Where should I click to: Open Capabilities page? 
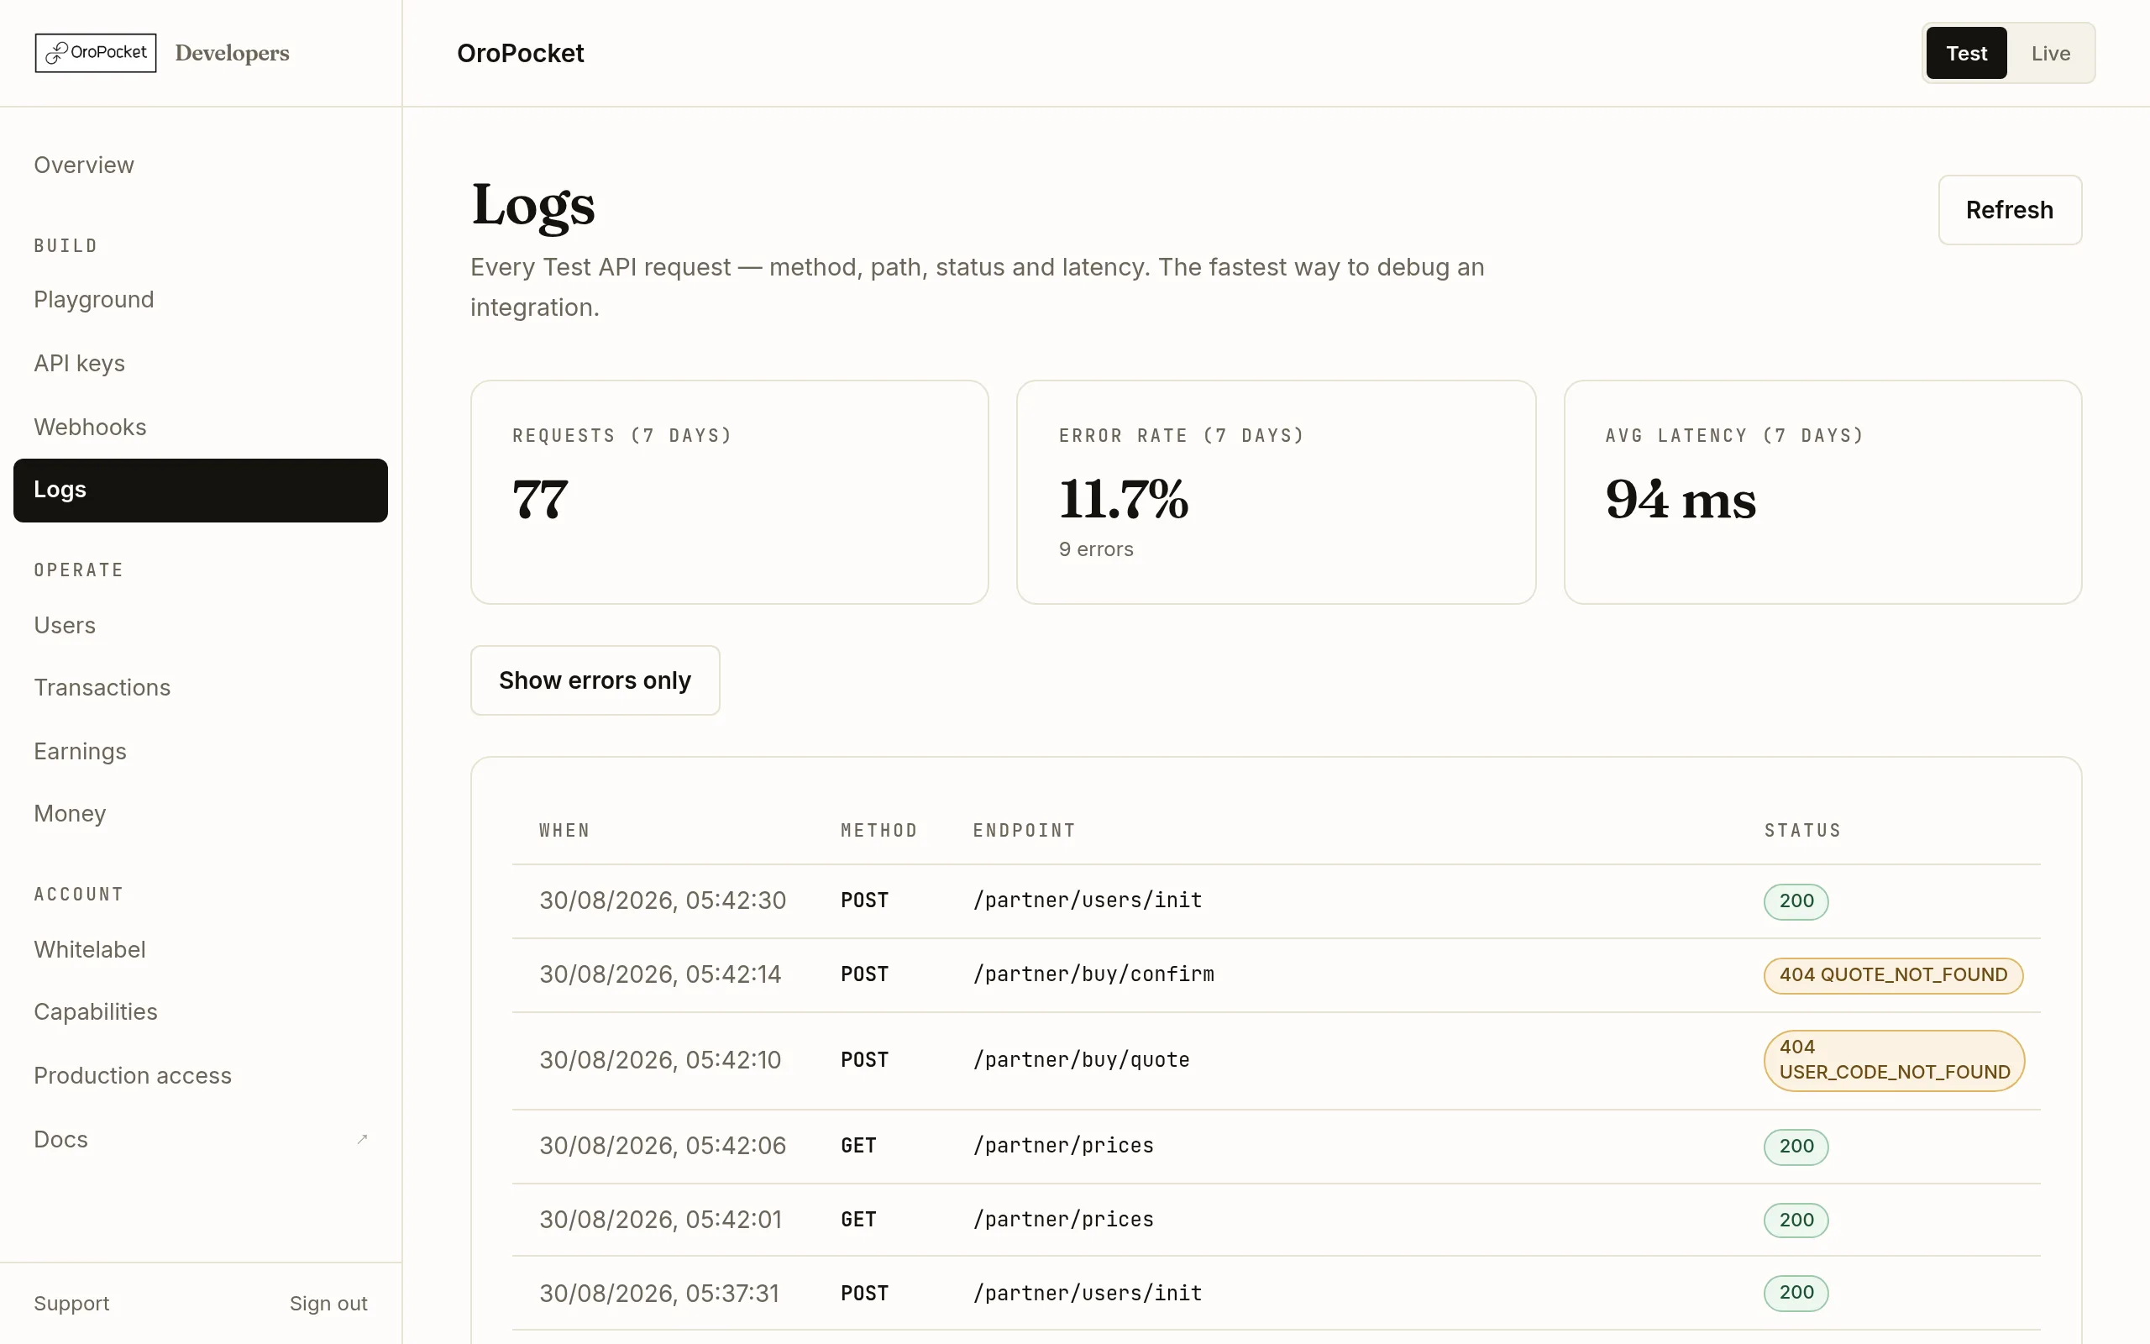(x=201, y=1012)
